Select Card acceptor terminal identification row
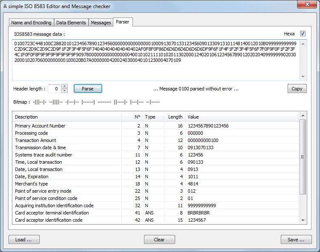320x252 pixels. click(x=156, y=213)
